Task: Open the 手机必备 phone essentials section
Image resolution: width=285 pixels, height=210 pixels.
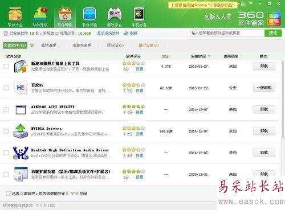Action: point(139,17)
